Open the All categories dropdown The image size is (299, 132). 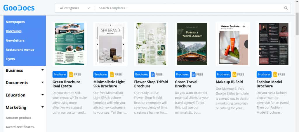(x=74, y=8)
